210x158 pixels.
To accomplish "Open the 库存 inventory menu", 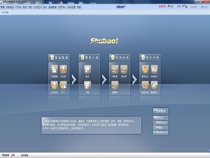I will click(x=25, y=7).
